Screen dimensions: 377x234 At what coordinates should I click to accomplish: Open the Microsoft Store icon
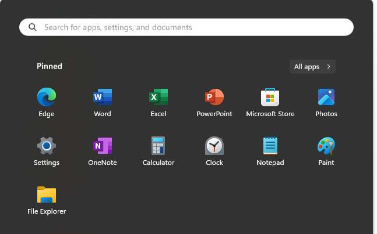coord(270,97)
